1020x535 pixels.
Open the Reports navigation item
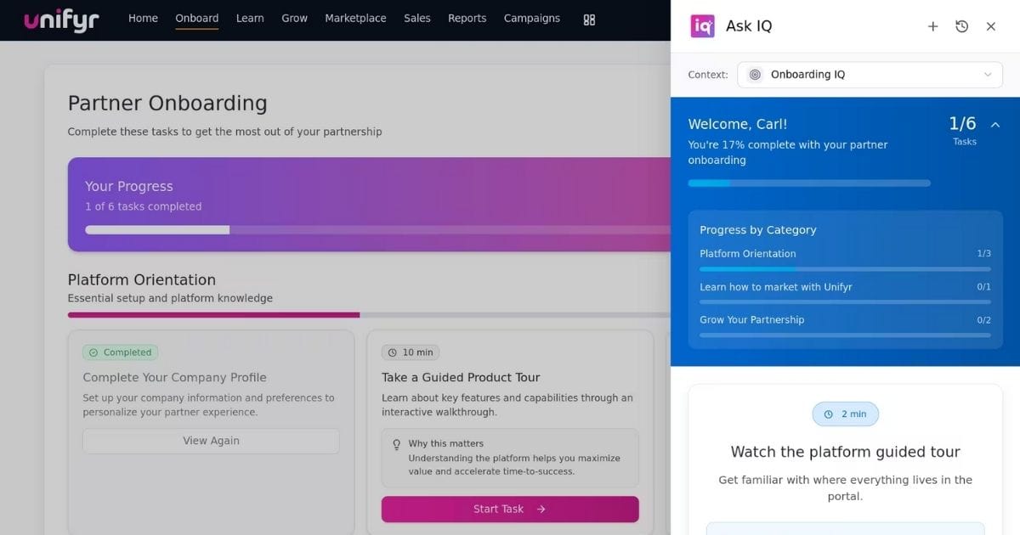pyautogui.click(x=467, y=19)
